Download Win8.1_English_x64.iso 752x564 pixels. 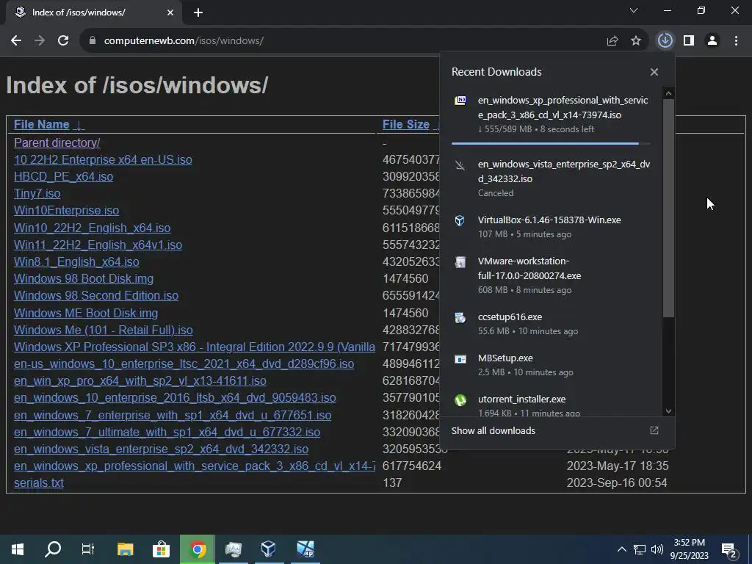click(76, 262)
